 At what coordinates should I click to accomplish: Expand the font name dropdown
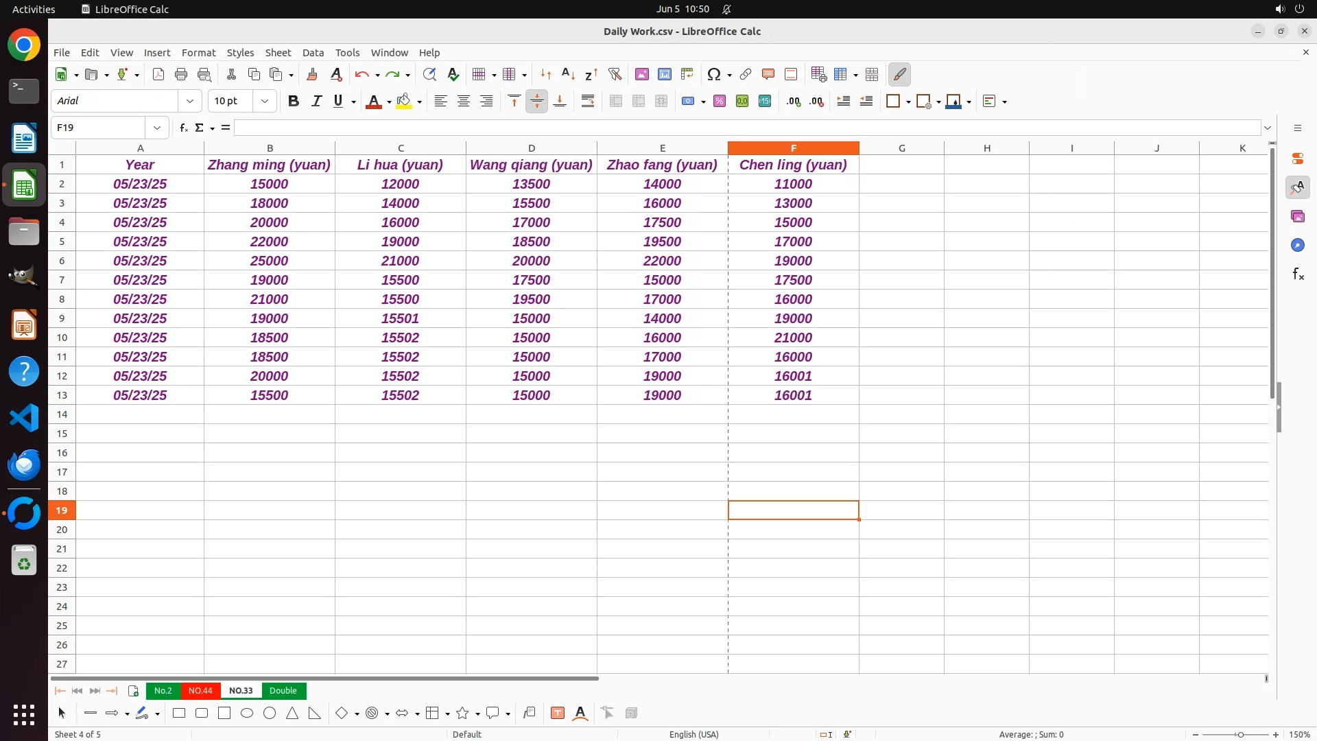tap(190, 102)
